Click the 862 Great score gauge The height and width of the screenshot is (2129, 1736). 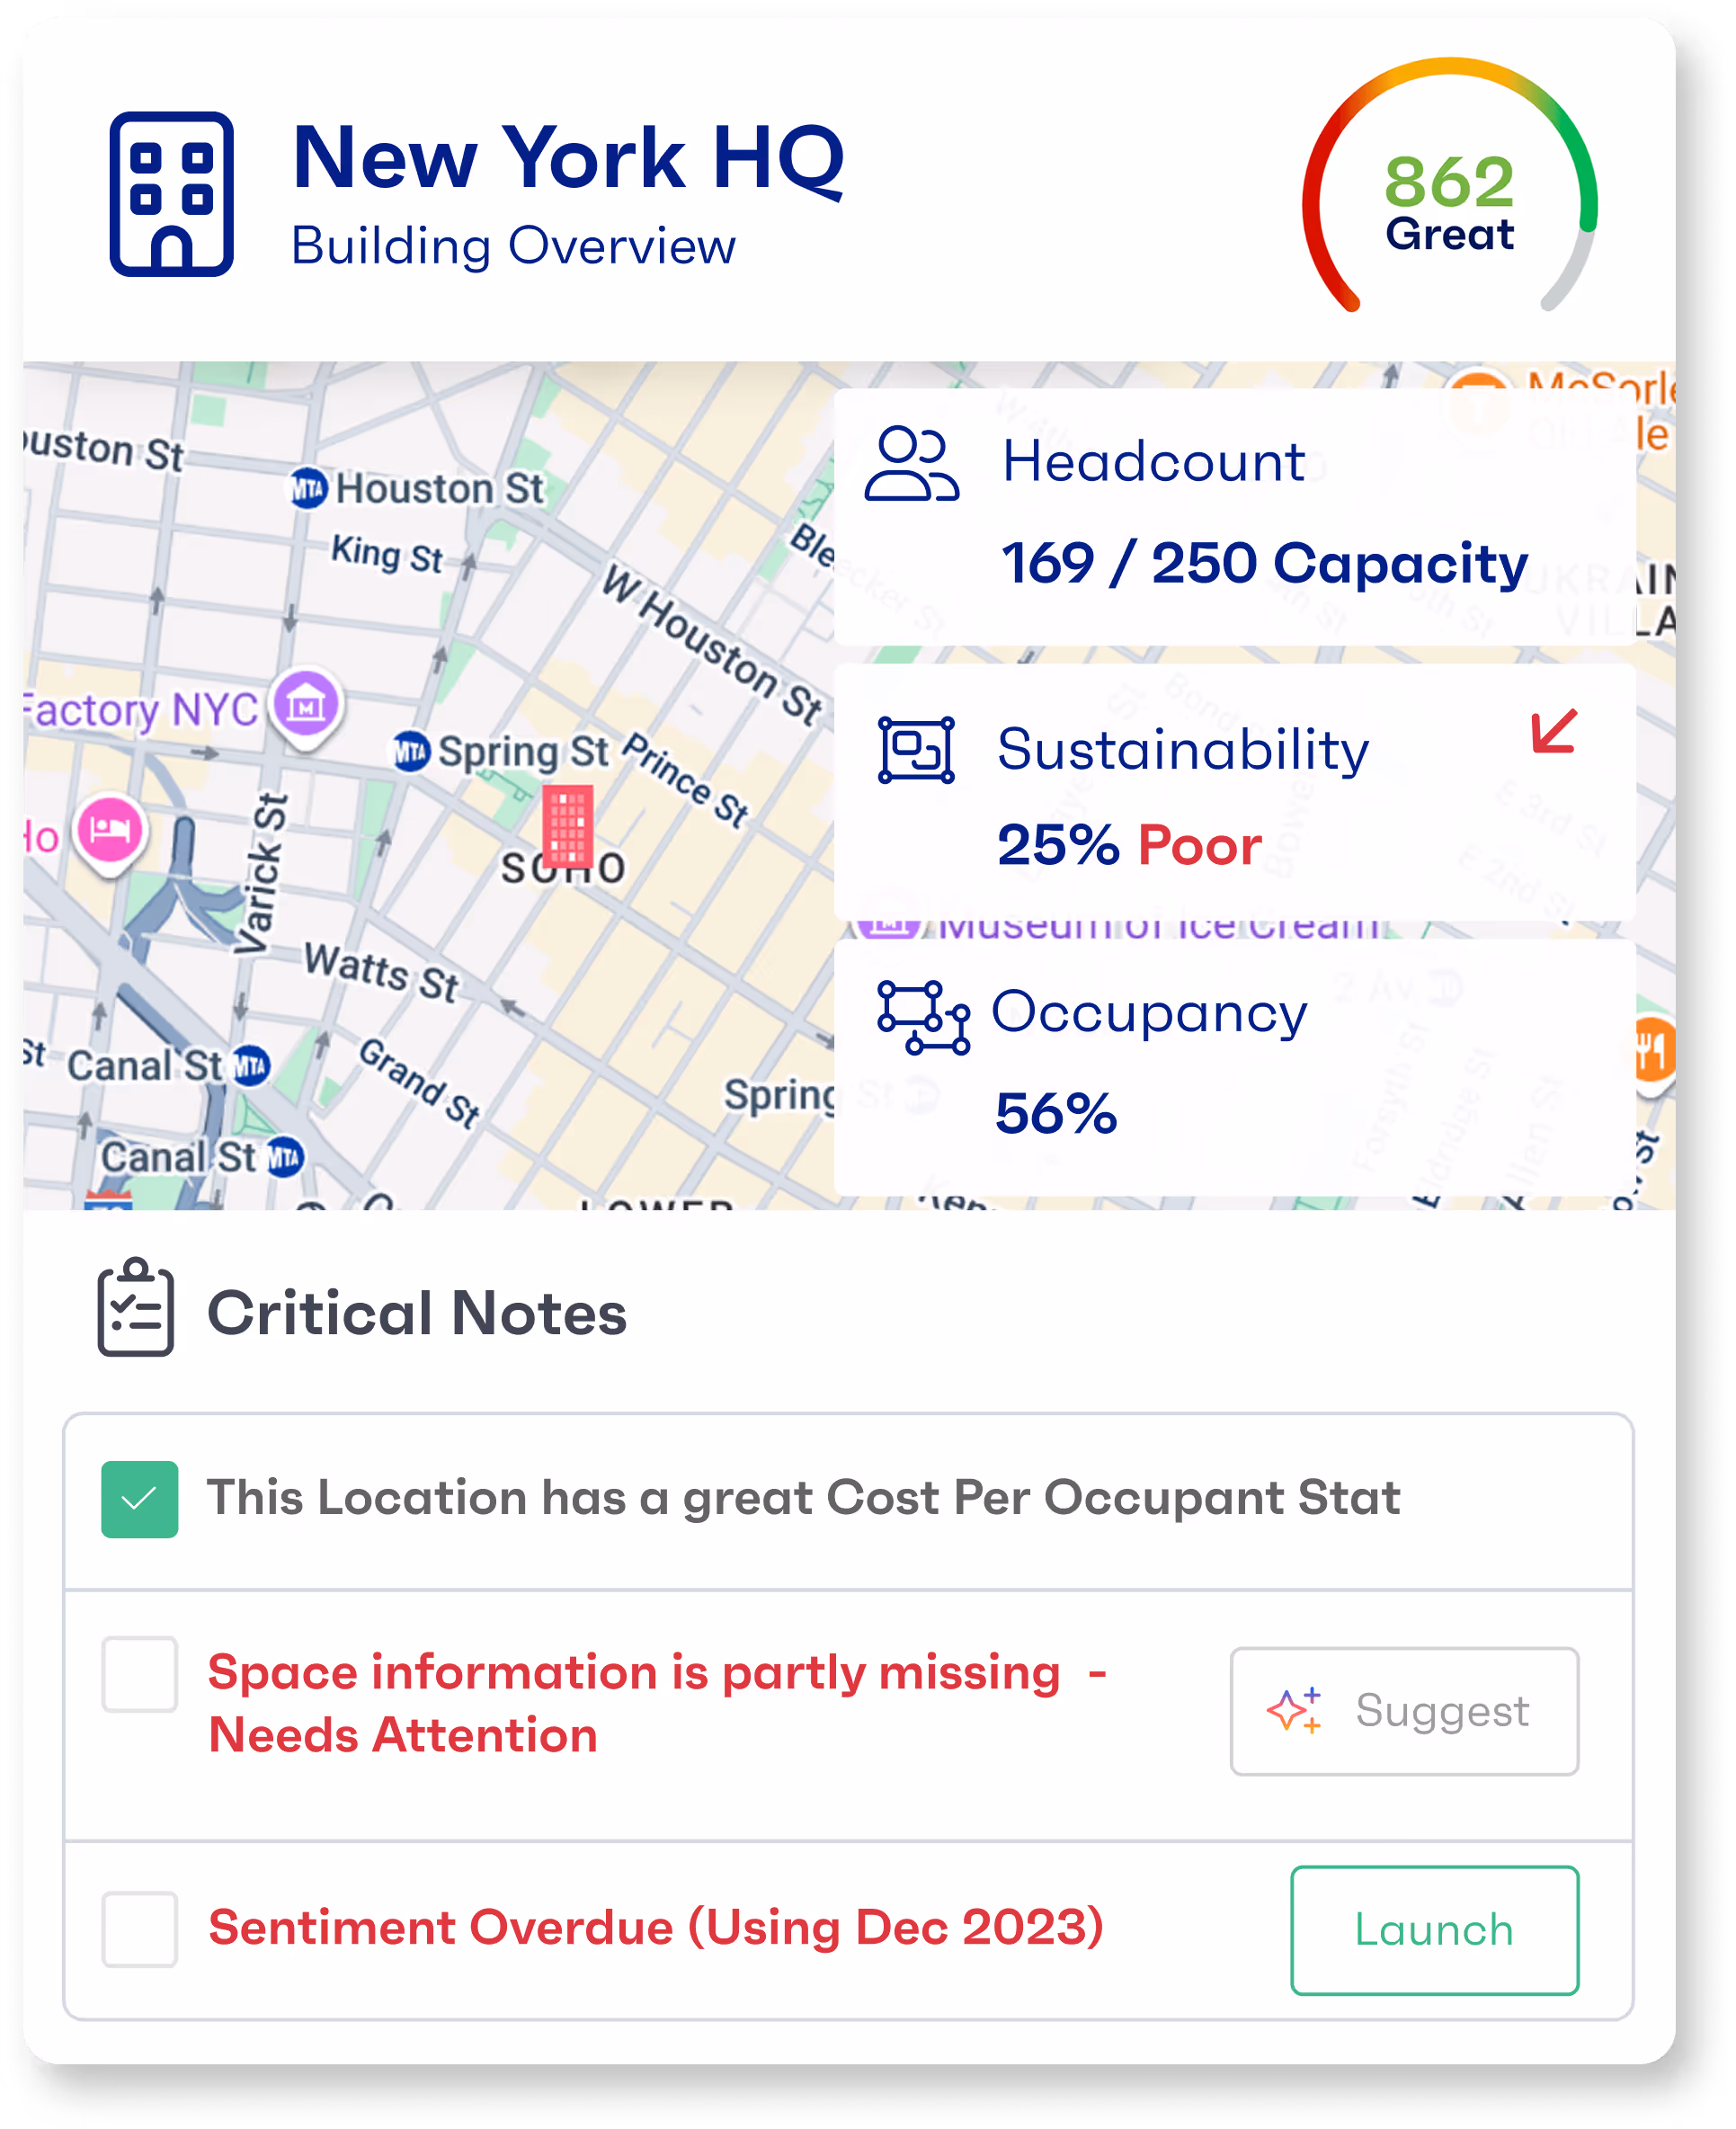tap(1448, 201)
